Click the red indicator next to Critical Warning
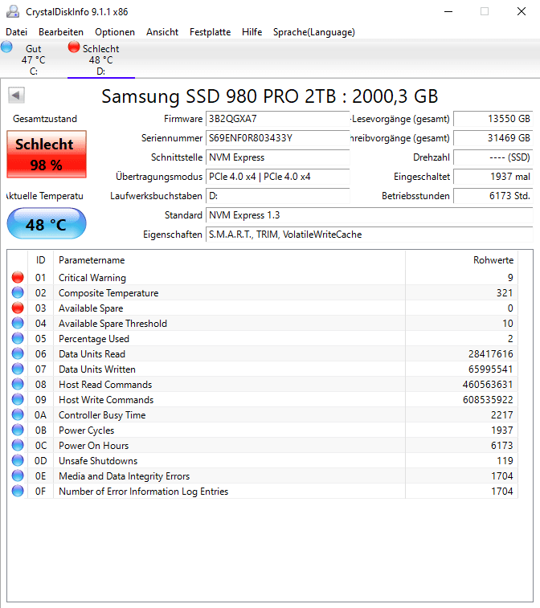 click(x=18, y=277)
